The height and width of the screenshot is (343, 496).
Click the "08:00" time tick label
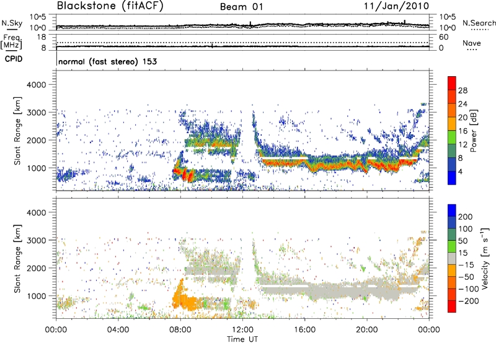(180, 330)
